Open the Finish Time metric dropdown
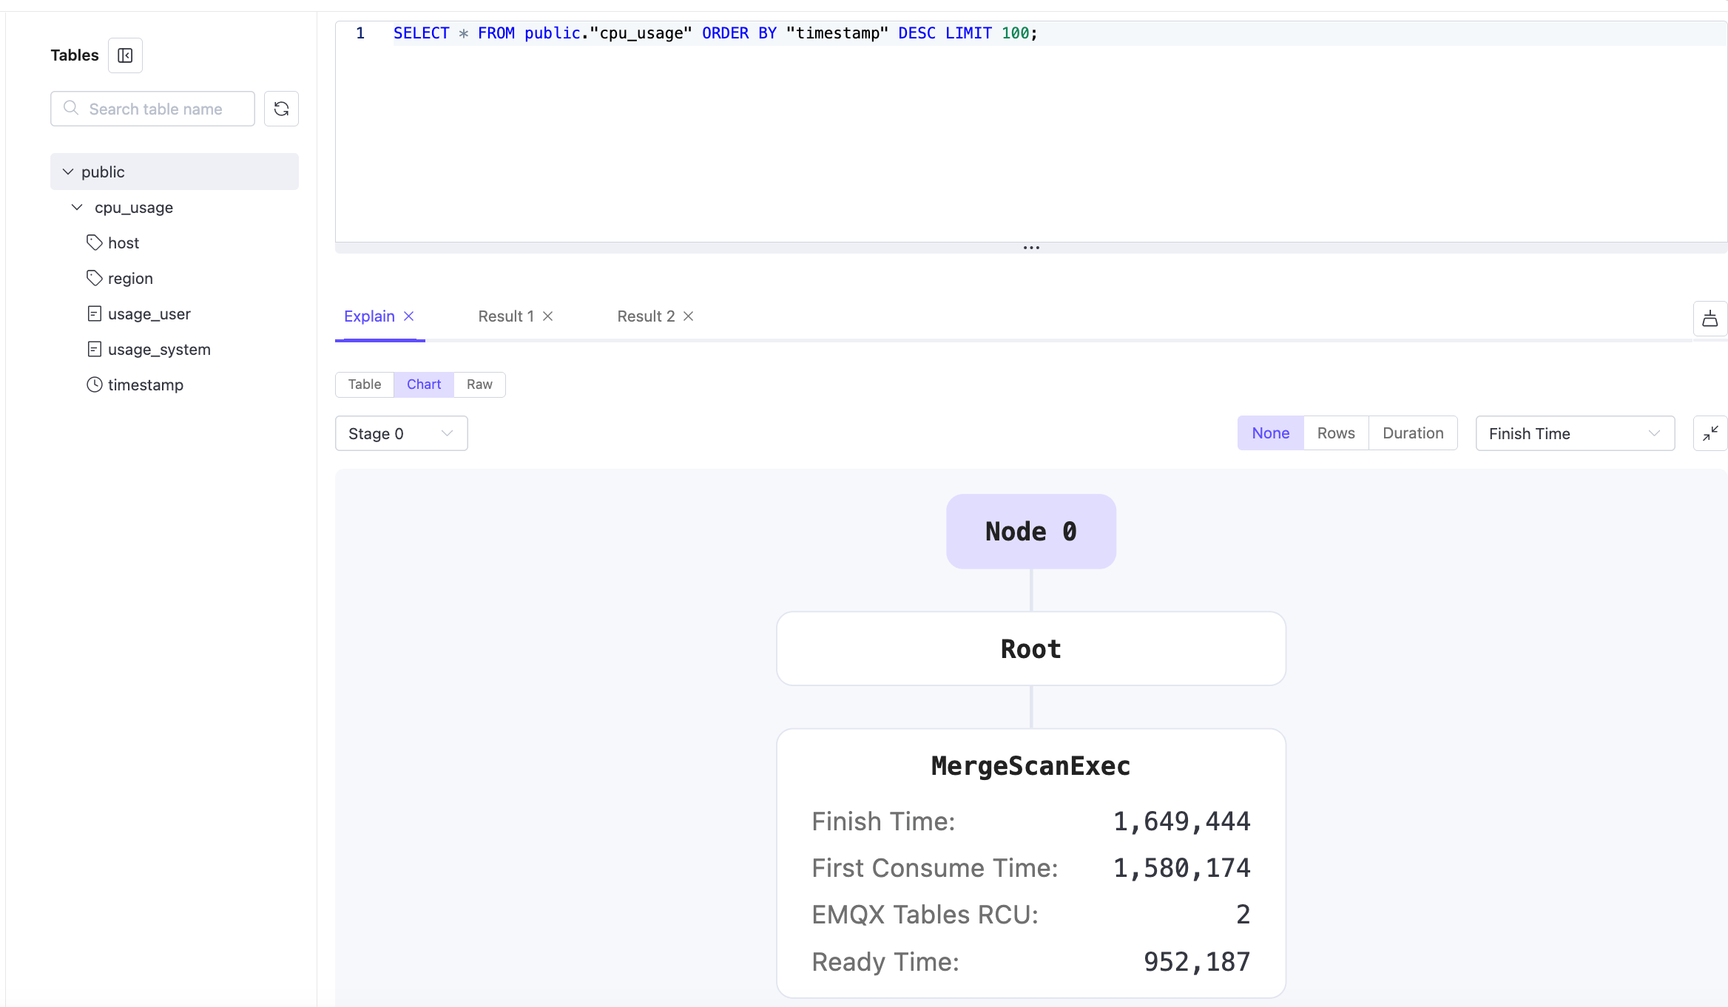1728x1007 pixels. pyautogui.click(x=1574, y=433)
